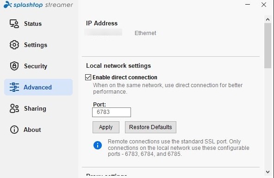
Task: Minimize the Splashtop Streamer window
Action: (248, 5)
